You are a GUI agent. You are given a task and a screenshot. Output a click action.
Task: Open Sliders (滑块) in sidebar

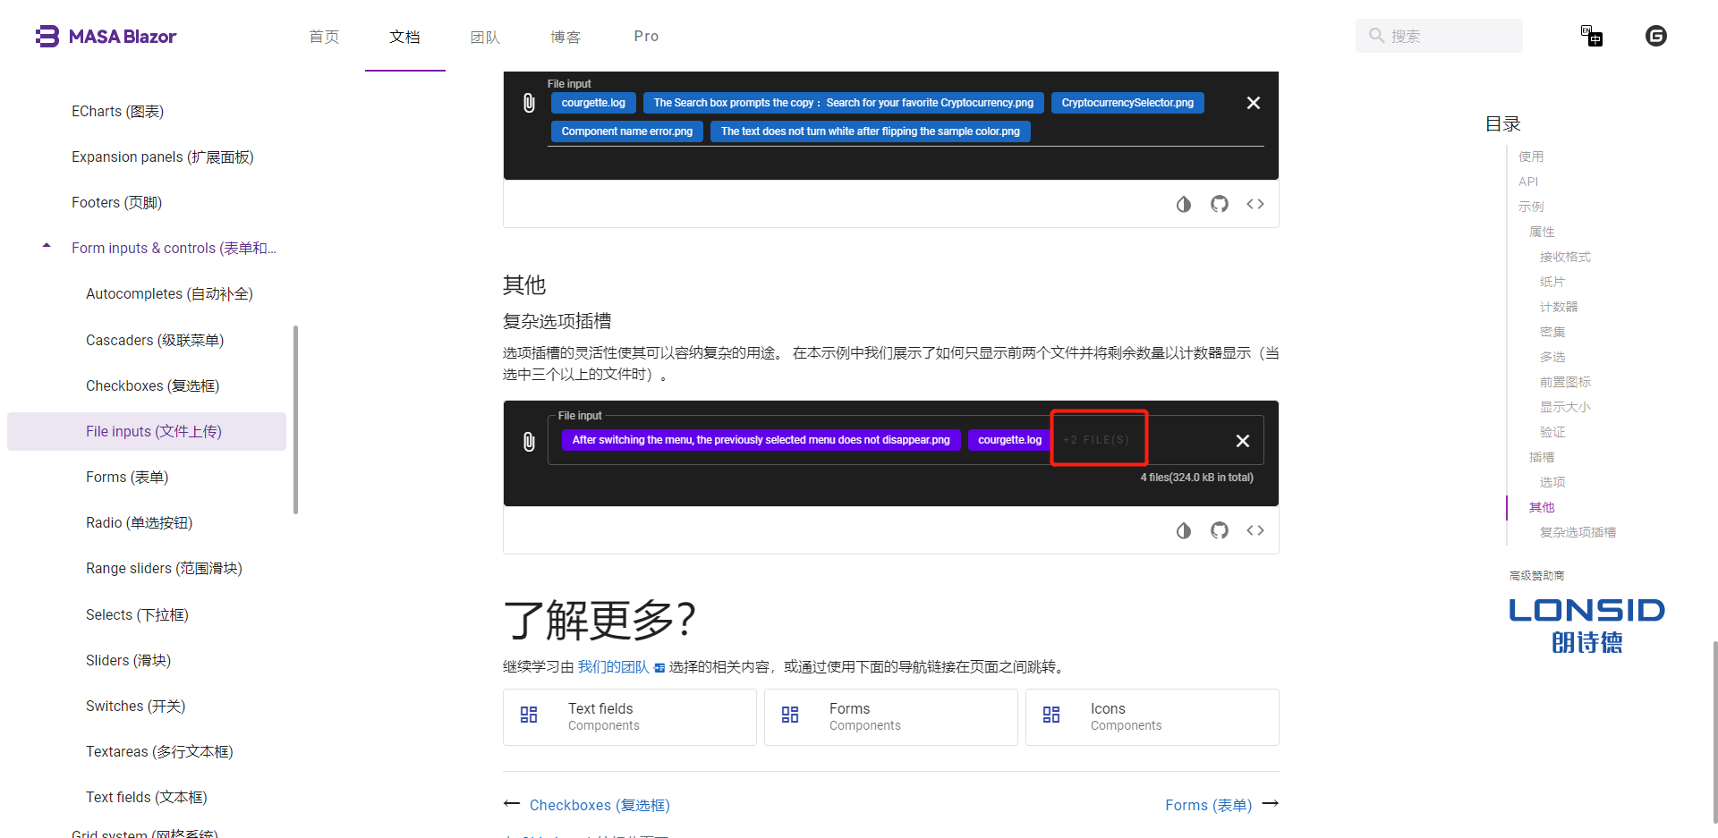(x=128, y=661)
